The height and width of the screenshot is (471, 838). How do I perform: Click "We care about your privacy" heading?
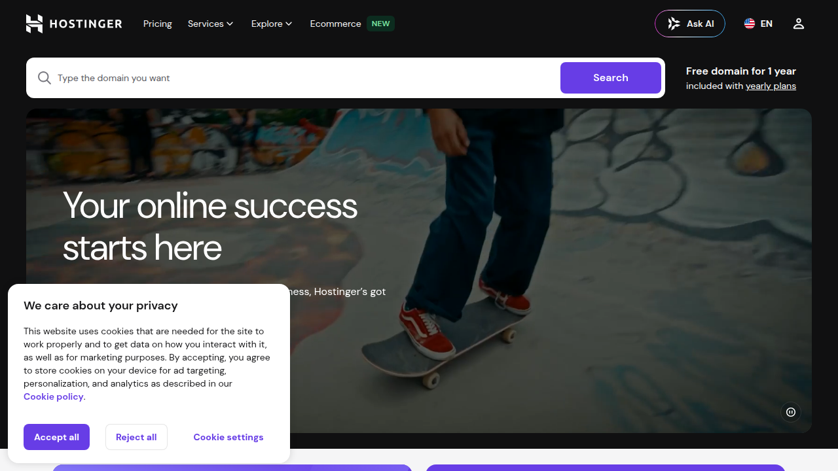click(101, 305)
